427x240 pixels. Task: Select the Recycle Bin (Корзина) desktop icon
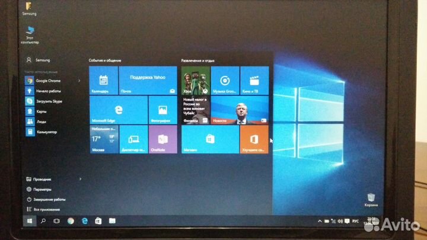coord(371,200)
